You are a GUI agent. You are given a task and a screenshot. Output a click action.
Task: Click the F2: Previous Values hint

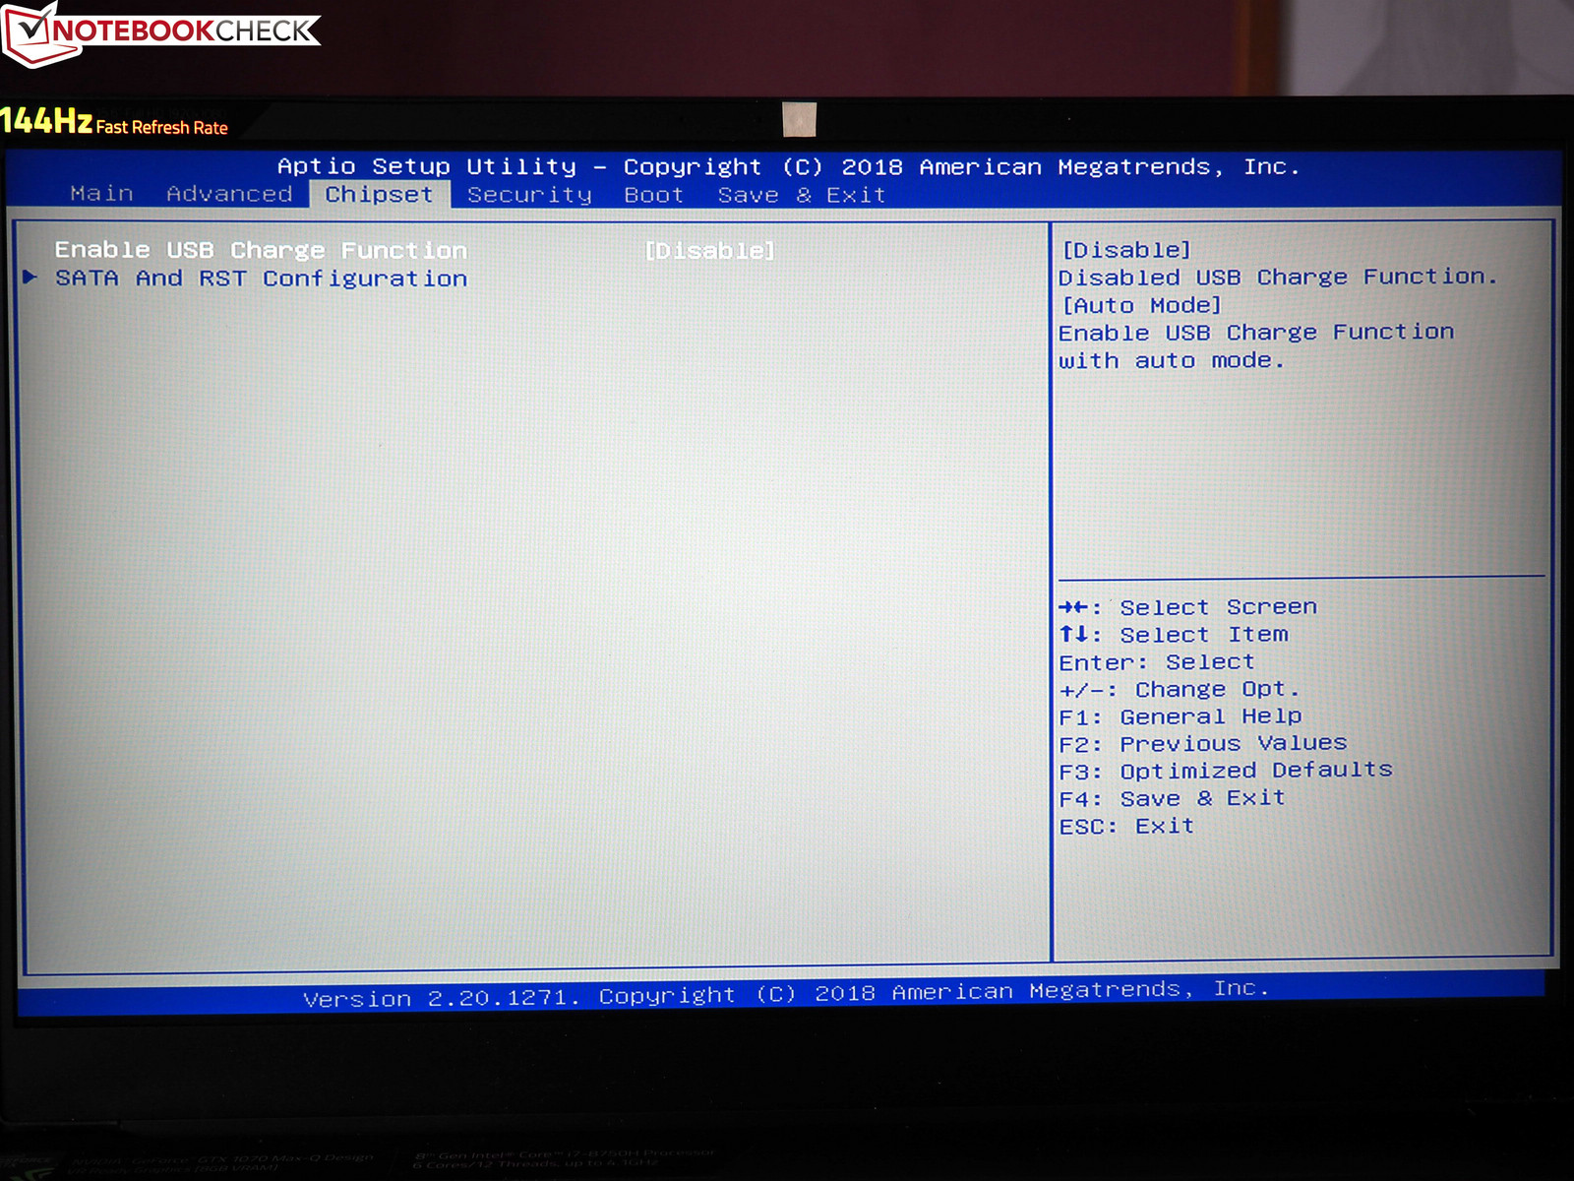[x=1203, y=744]
